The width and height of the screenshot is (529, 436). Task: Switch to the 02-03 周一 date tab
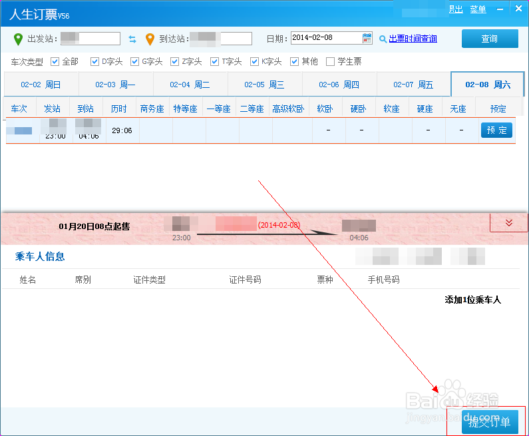(116, 85)
